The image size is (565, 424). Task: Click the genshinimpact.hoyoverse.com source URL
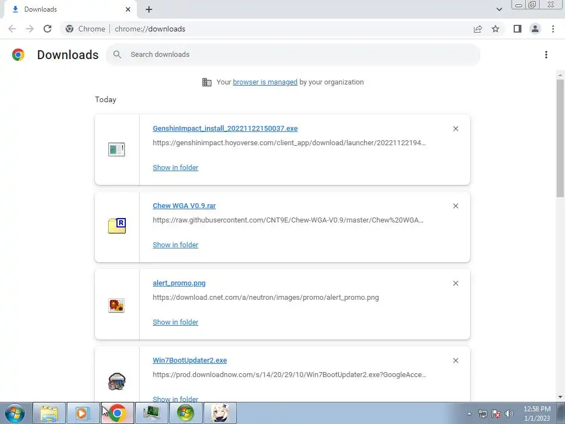(289, 143)
